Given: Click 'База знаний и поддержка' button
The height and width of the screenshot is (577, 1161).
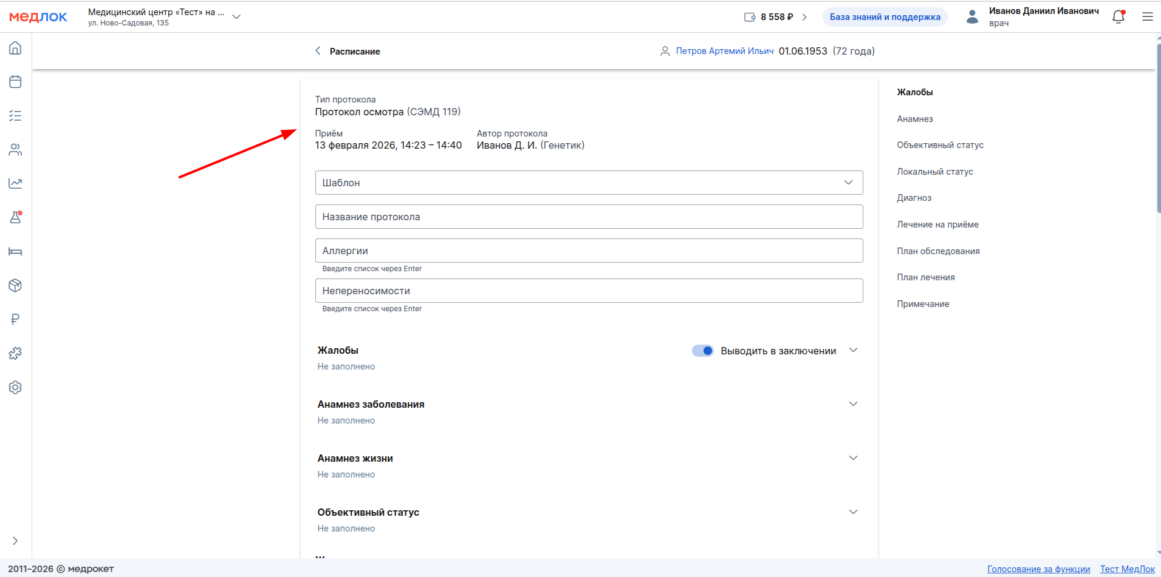Looking at the screenshot, I should 885,17.
